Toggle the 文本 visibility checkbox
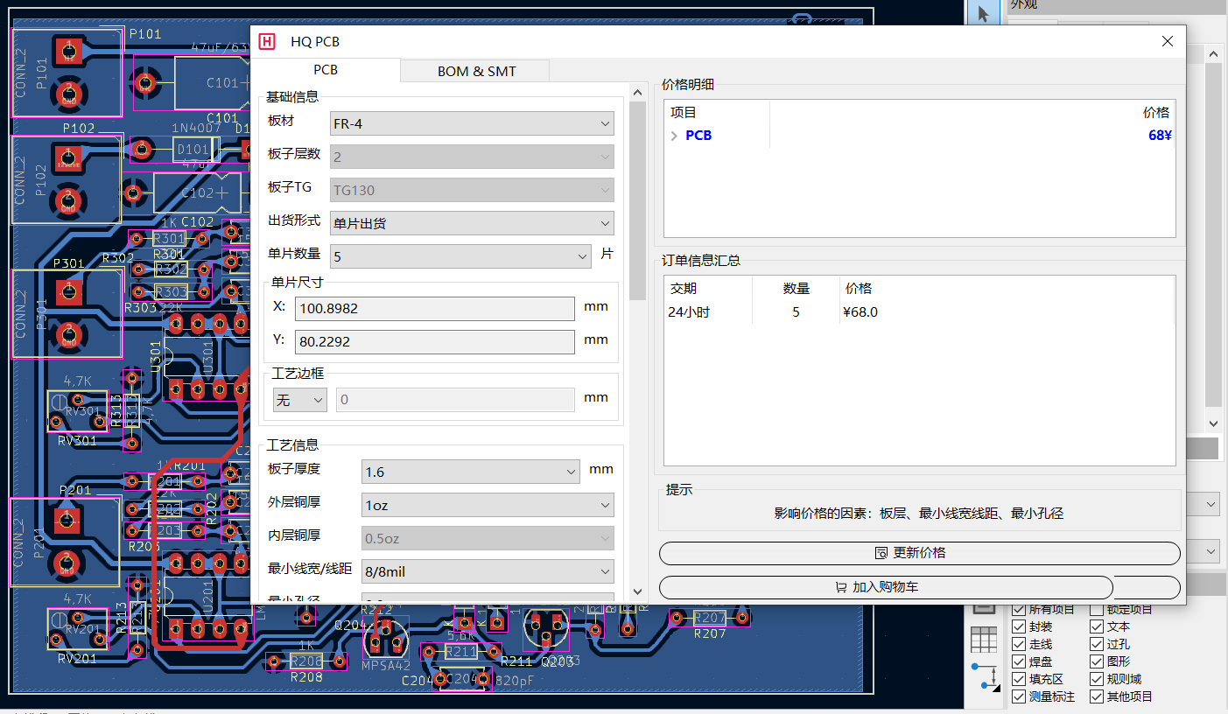Viewport: 1228px width, 714px height. [1097, 626]
